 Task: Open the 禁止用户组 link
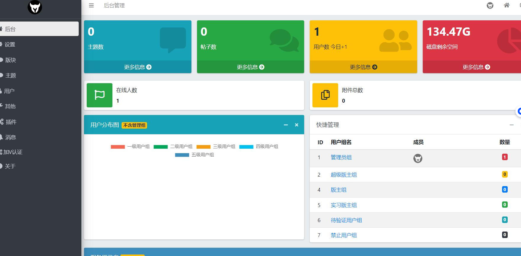coord(344,235)
